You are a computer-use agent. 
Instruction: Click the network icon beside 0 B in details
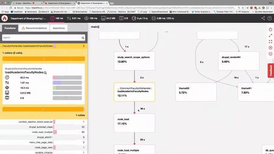tap(7, 98)
